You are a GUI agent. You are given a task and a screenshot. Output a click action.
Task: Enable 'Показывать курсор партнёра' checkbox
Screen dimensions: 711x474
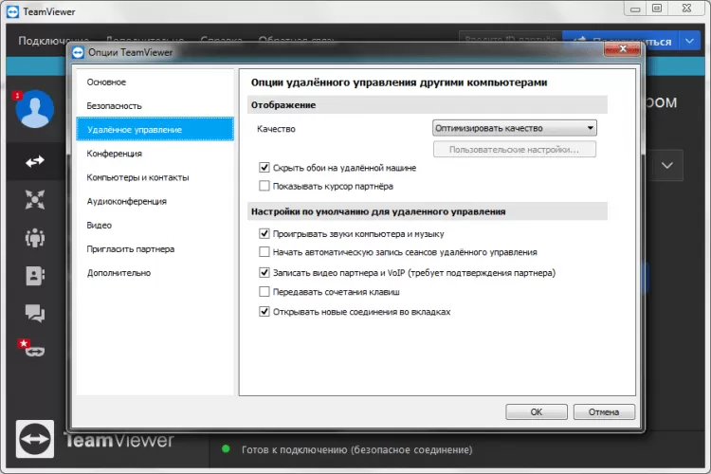[x=264, y=186]
